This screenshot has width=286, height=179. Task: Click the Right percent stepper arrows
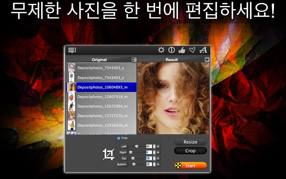tap(154, 153)
